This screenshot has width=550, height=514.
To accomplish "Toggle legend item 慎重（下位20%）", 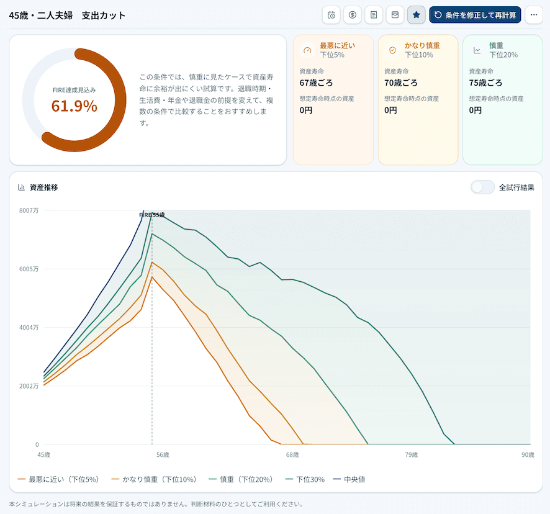I will click(x=241, y=479).
